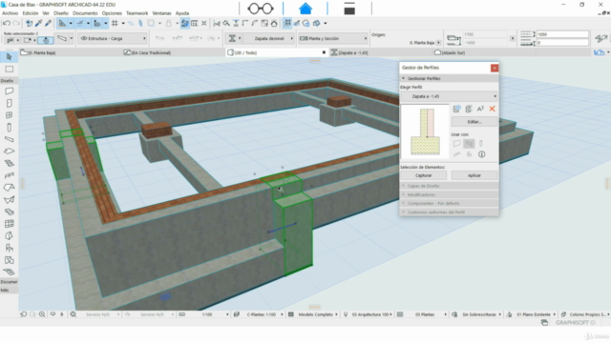Select the Object chair tool in the toolbox

(9, 248)
